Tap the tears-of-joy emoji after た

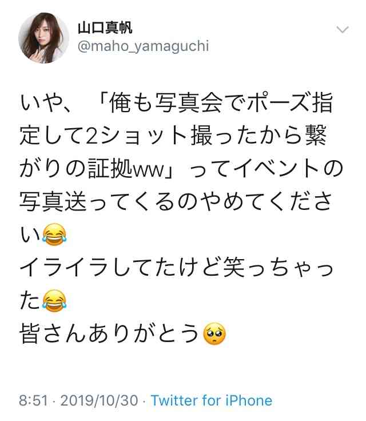[x=54, y=300]
